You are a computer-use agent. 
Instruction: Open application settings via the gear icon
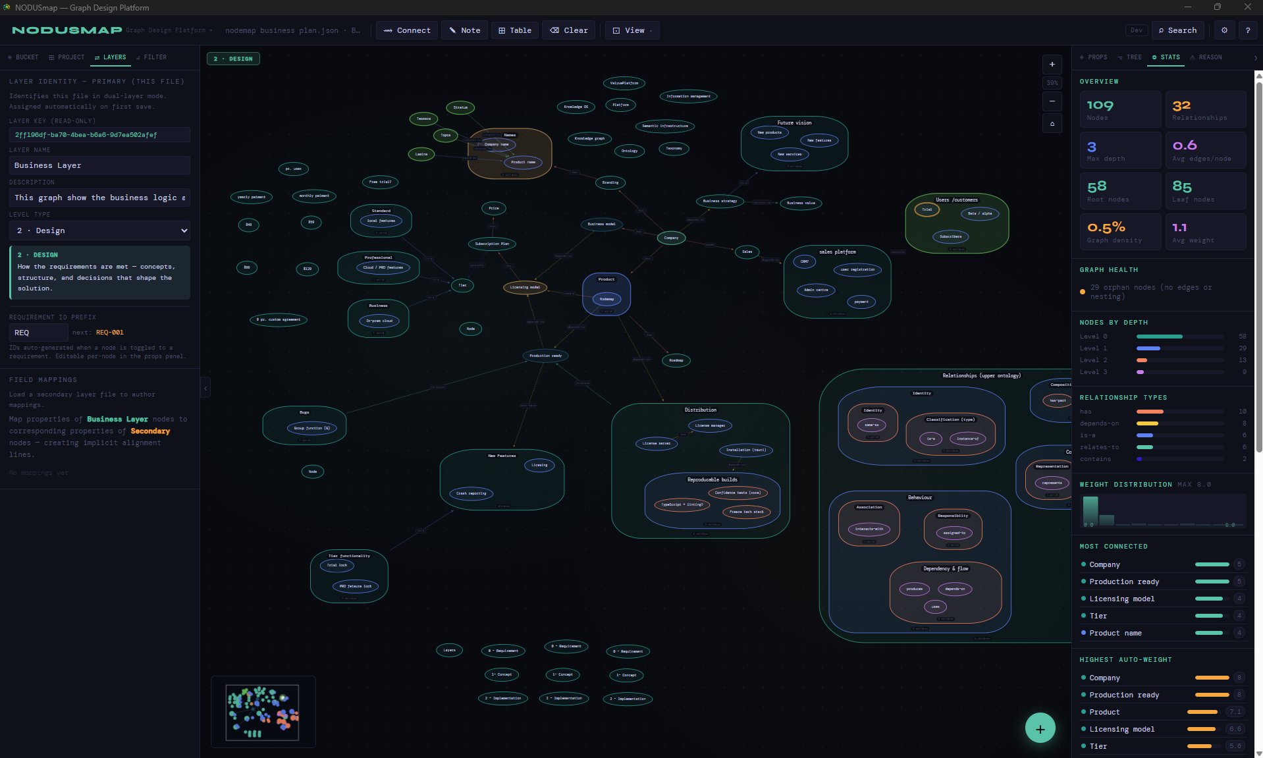[1223, 30]
